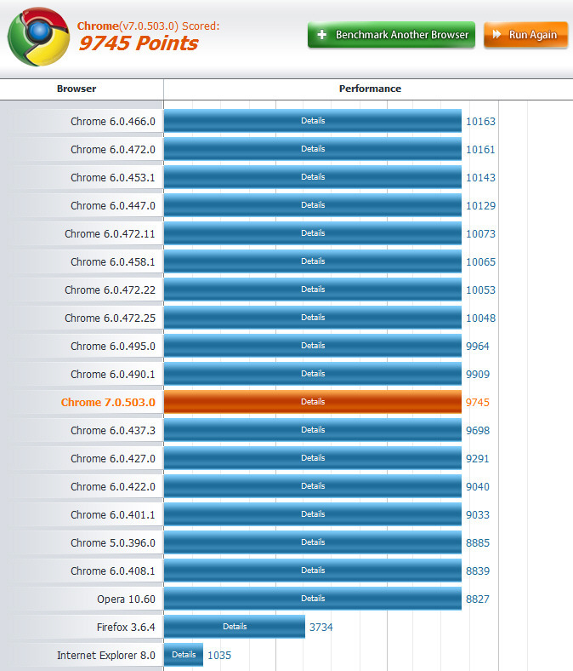The width and height of the screenshot is (573, 671).
Task: Select the Firefox 3.6.4 label
Action: click(x=126, y=628)
